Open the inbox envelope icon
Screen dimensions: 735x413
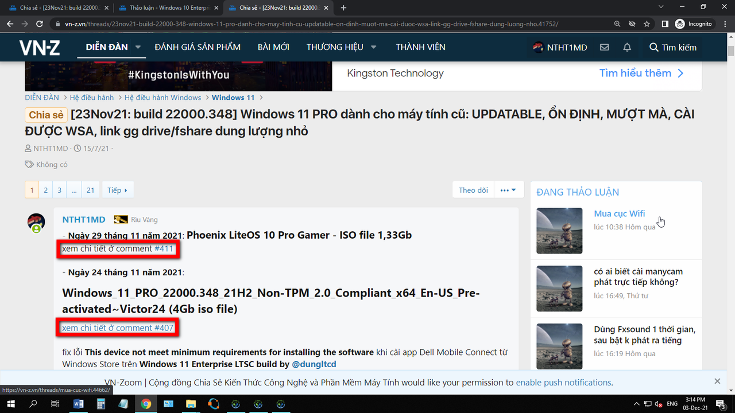(x=604, y=48)
